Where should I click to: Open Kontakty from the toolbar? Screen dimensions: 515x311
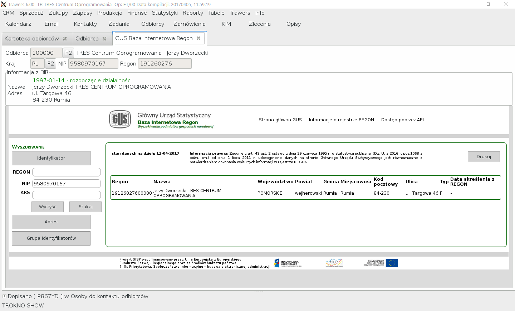[85, 24]
